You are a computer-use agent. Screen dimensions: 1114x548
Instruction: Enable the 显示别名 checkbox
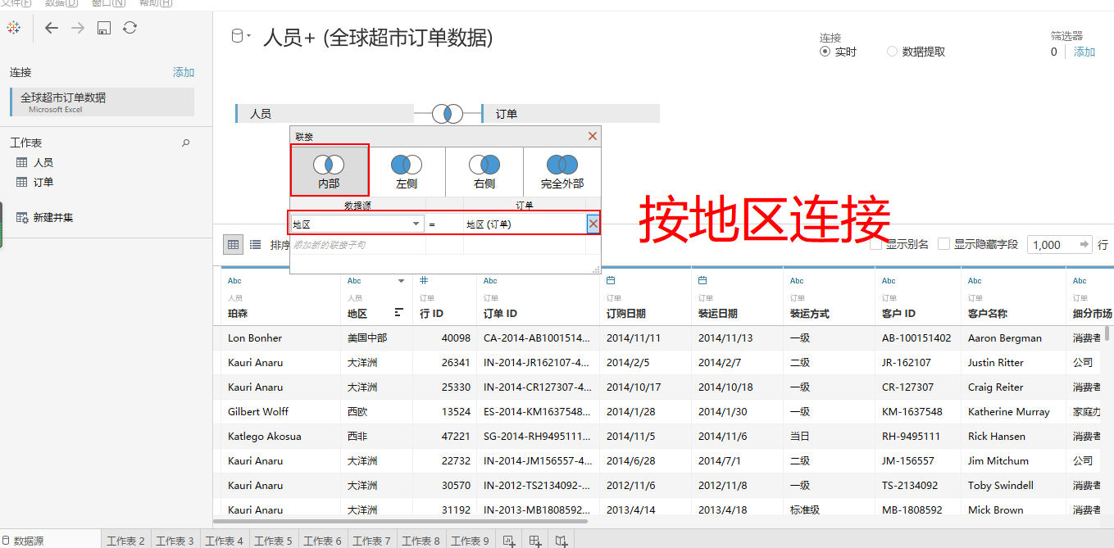tap(875, 242)
